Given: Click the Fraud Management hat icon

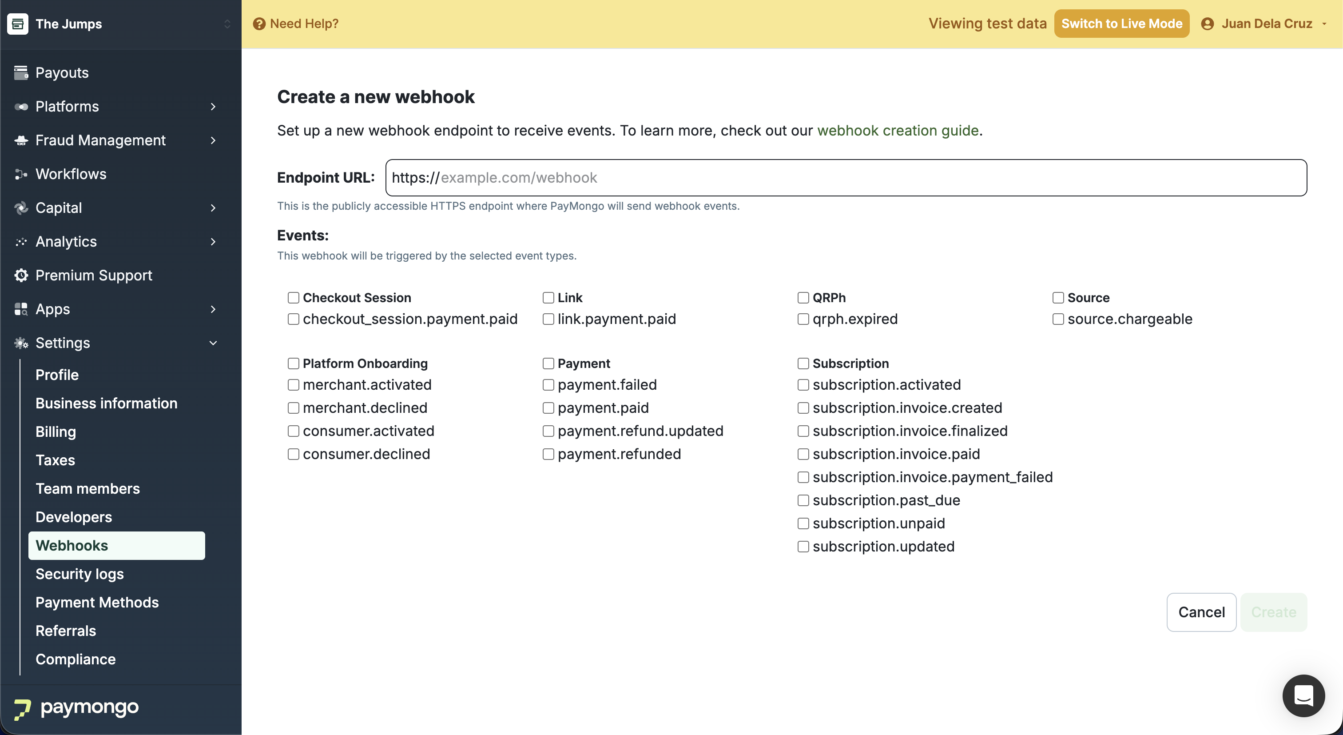Looking at the screenshot, I should click(x=21, y=140).
